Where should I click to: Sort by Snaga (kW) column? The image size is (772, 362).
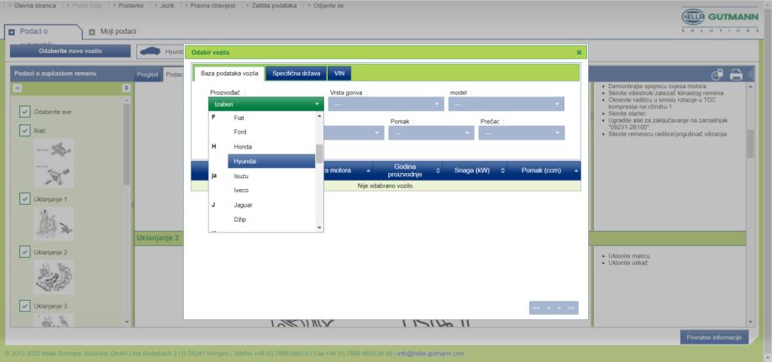[x=475, y=171]
